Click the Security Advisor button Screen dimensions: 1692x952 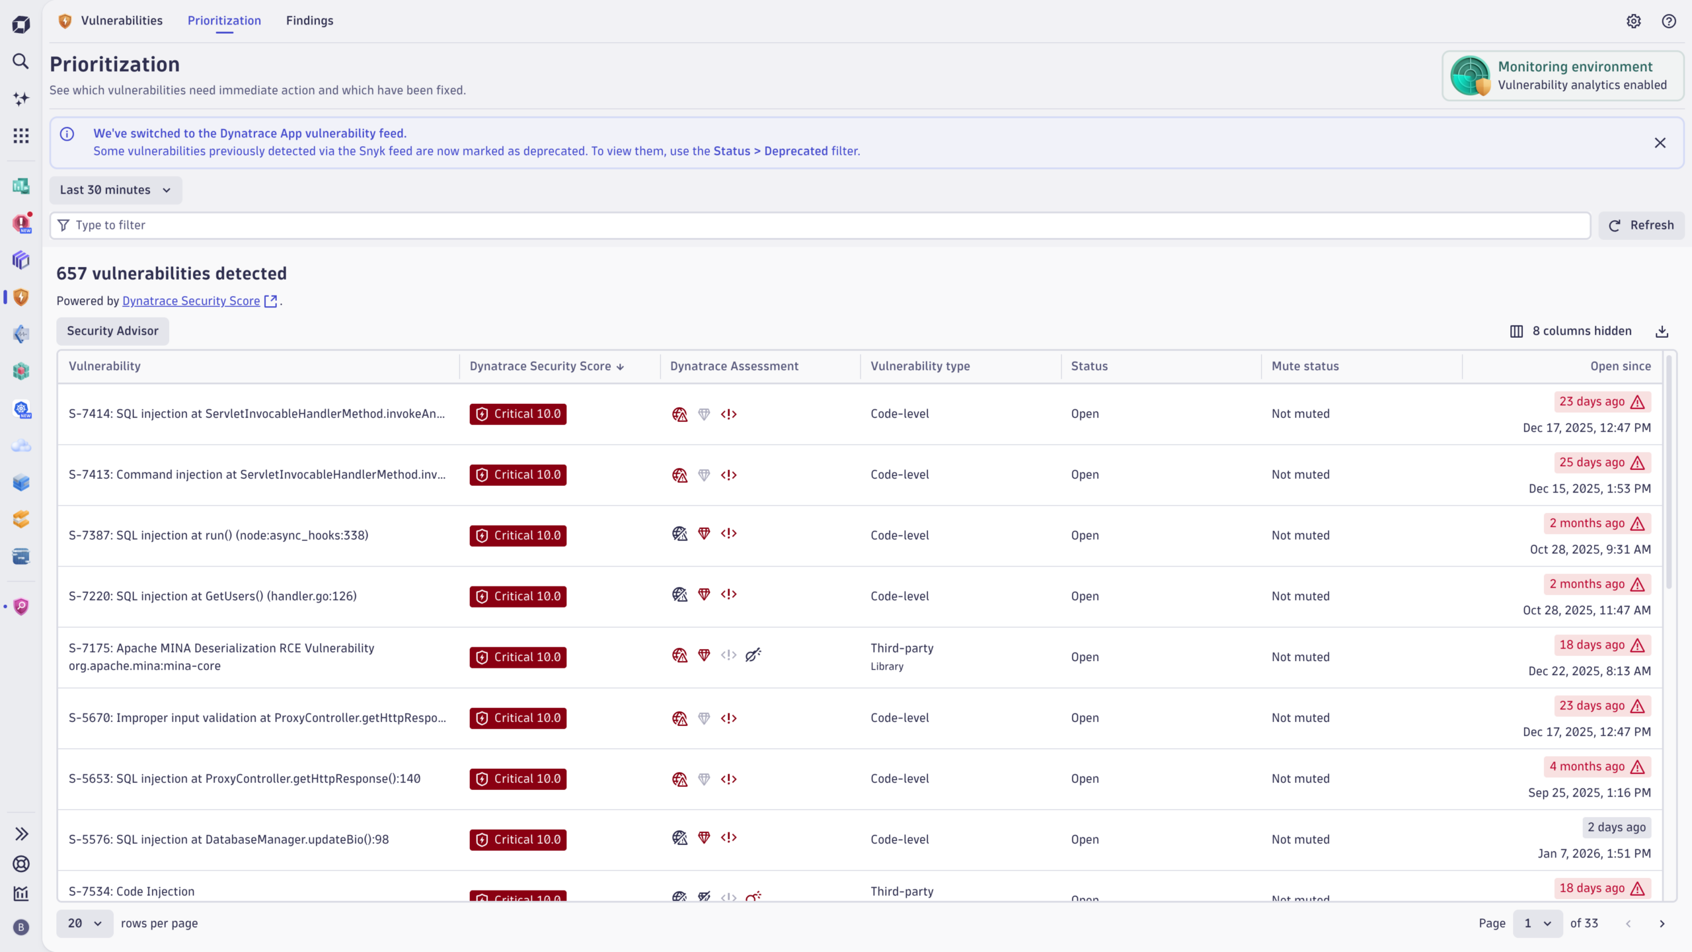112,331
